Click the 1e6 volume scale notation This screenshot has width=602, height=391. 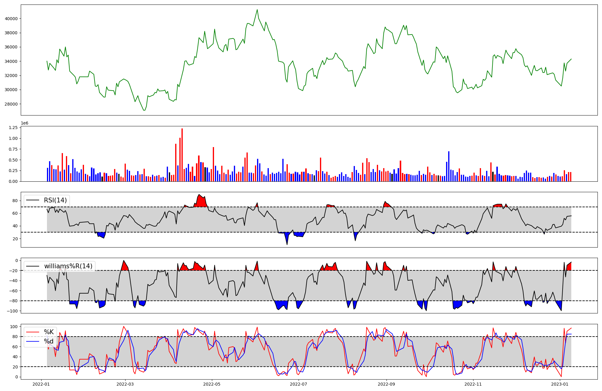click(24, 123)
